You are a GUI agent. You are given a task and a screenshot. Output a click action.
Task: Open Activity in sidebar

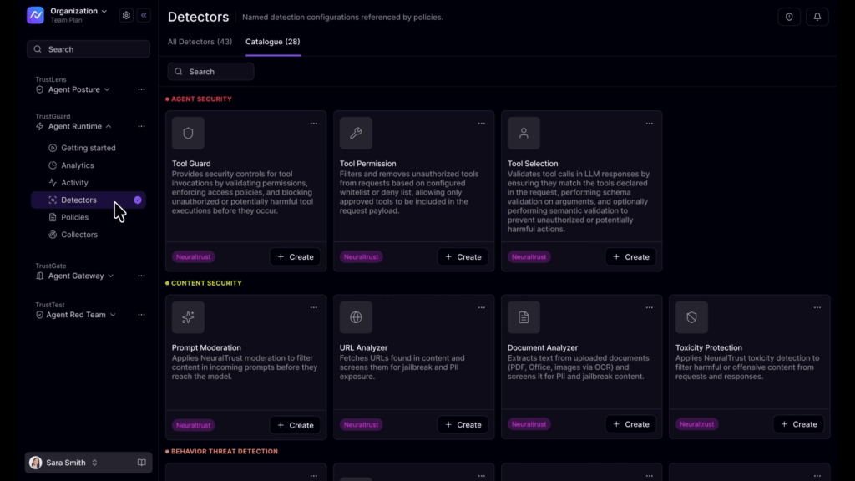(x=74, y=183)
